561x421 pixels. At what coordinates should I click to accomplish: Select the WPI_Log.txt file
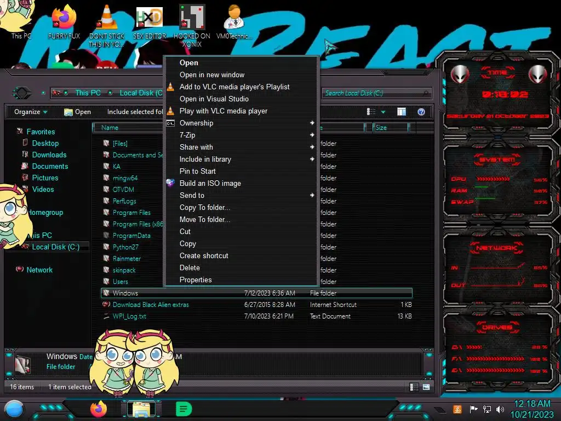tap(129, 316)
